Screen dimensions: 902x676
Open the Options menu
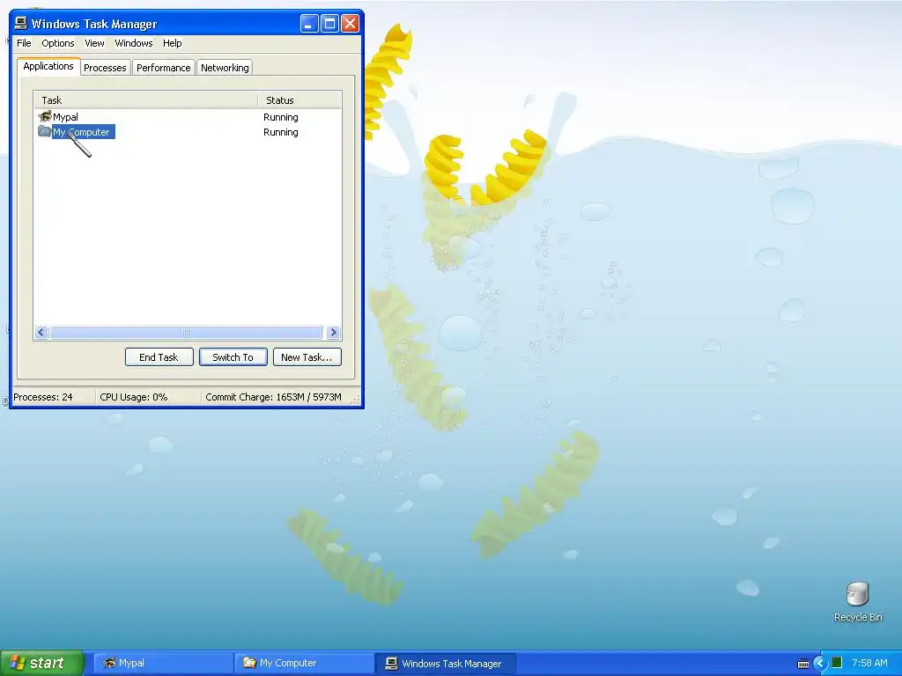[x=57, y=43]
